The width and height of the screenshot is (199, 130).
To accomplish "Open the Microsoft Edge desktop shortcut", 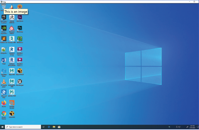I will [x=4, y=94].
